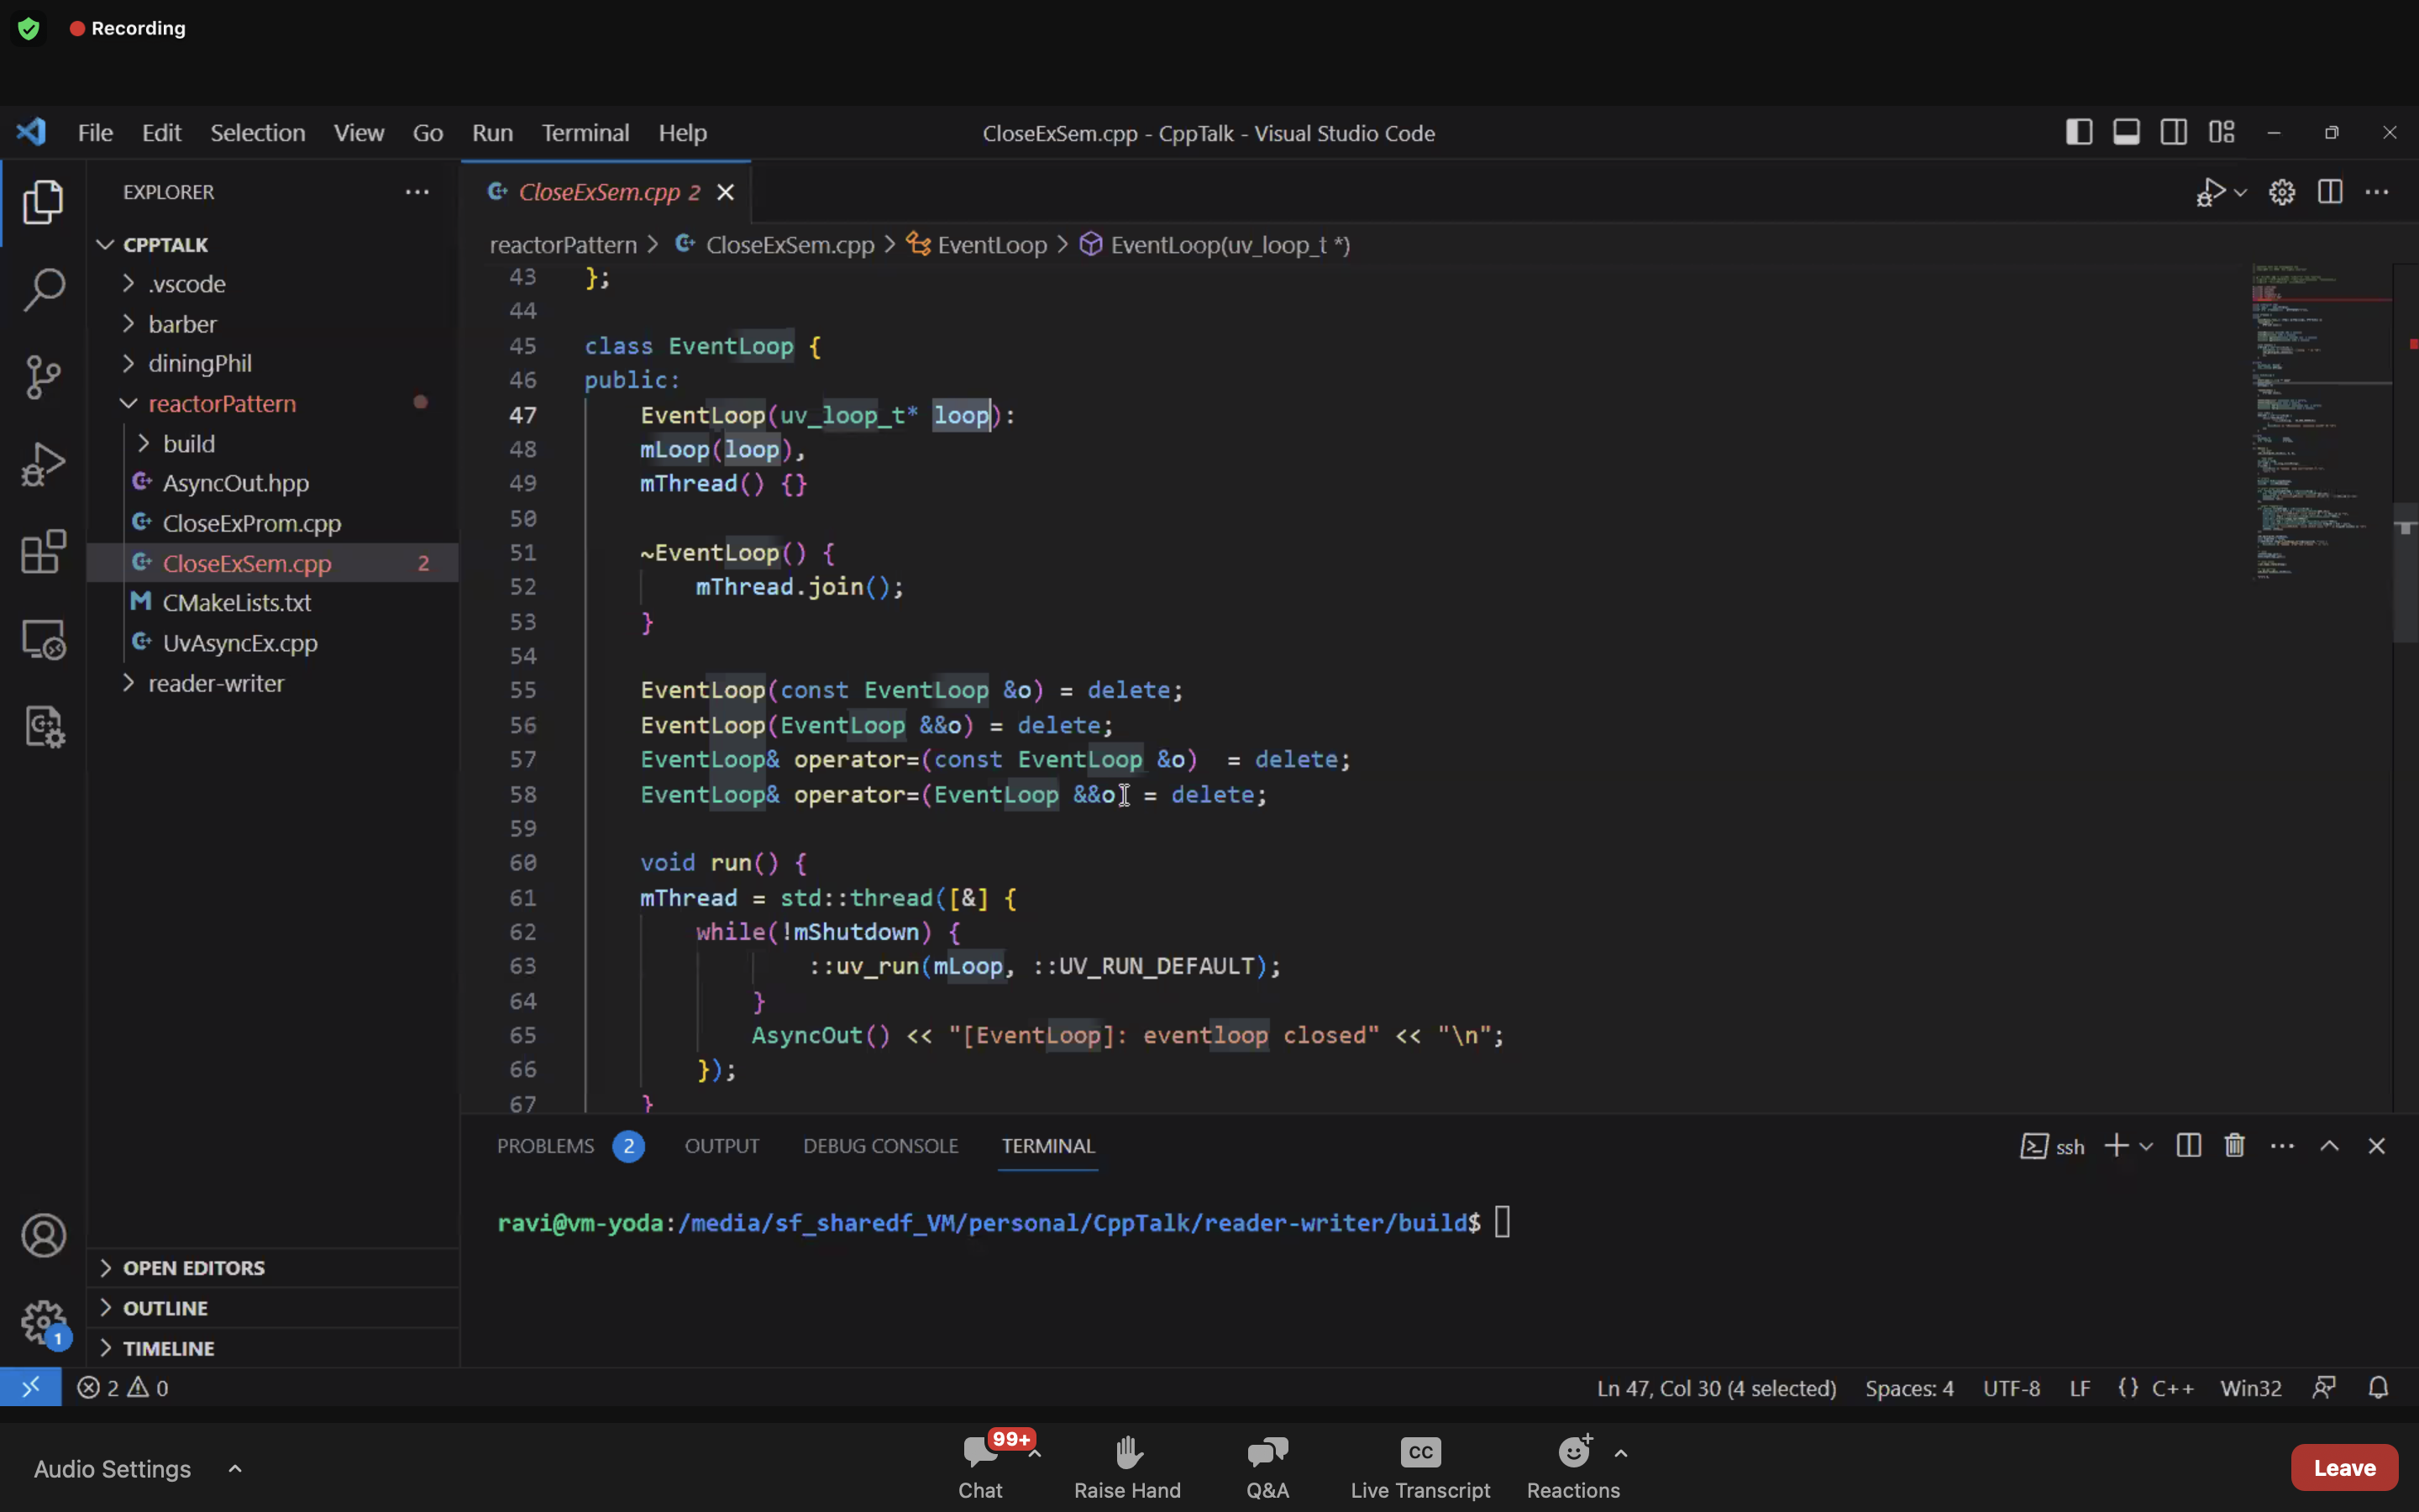Open the Explorer view in activity bar
This screenshot has height=1512, width=2419.
43,201
